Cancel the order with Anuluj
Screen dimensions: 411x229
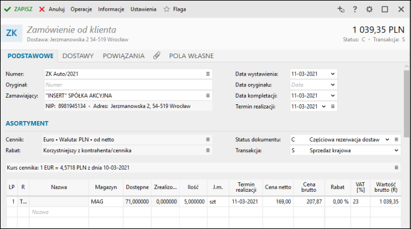point(52,10)
